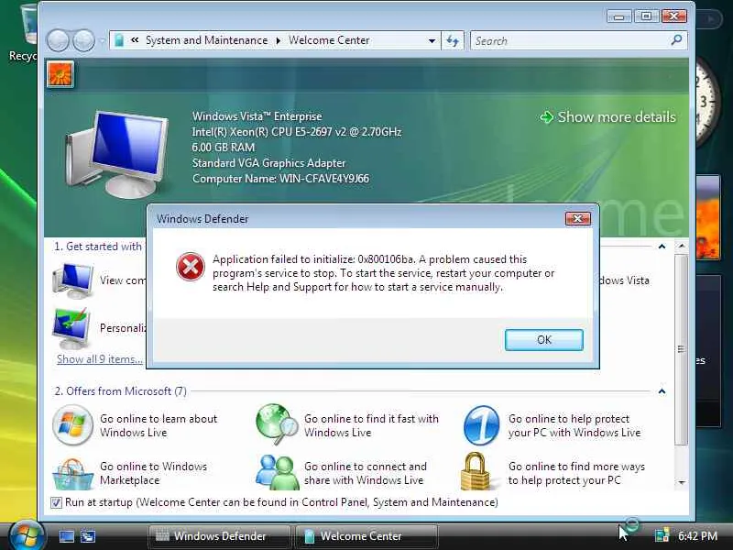Click the 6:42 PM taskbar clock

[x=697, y=536]
